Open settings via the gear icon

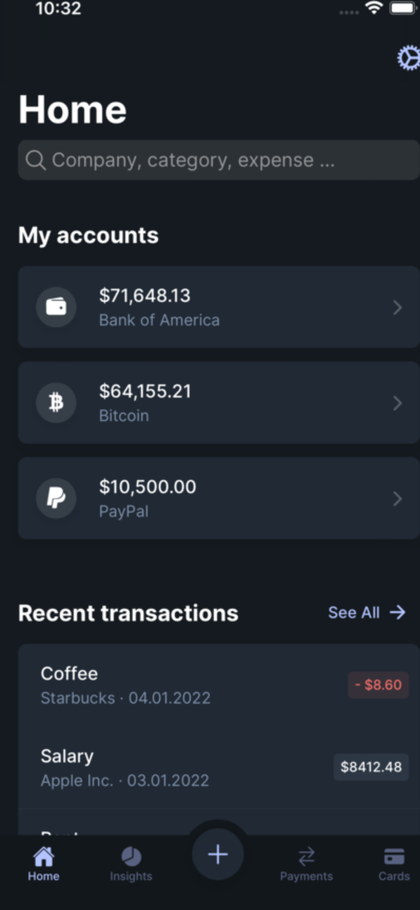tap(409, 58)
